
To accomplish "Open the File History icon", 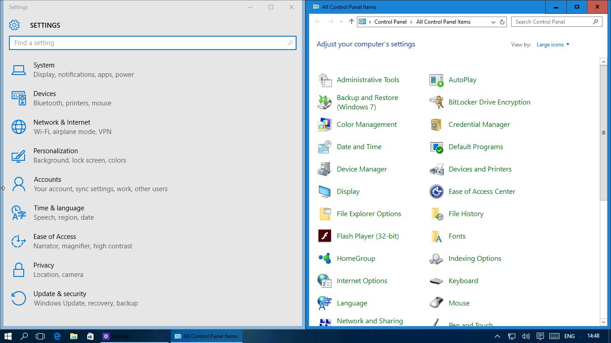I will click(437, 214).
